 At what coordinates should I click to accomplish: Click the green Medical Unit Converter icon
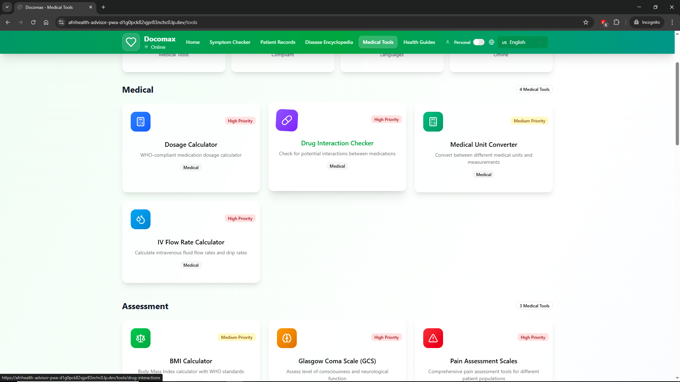(x=433, y=122)
